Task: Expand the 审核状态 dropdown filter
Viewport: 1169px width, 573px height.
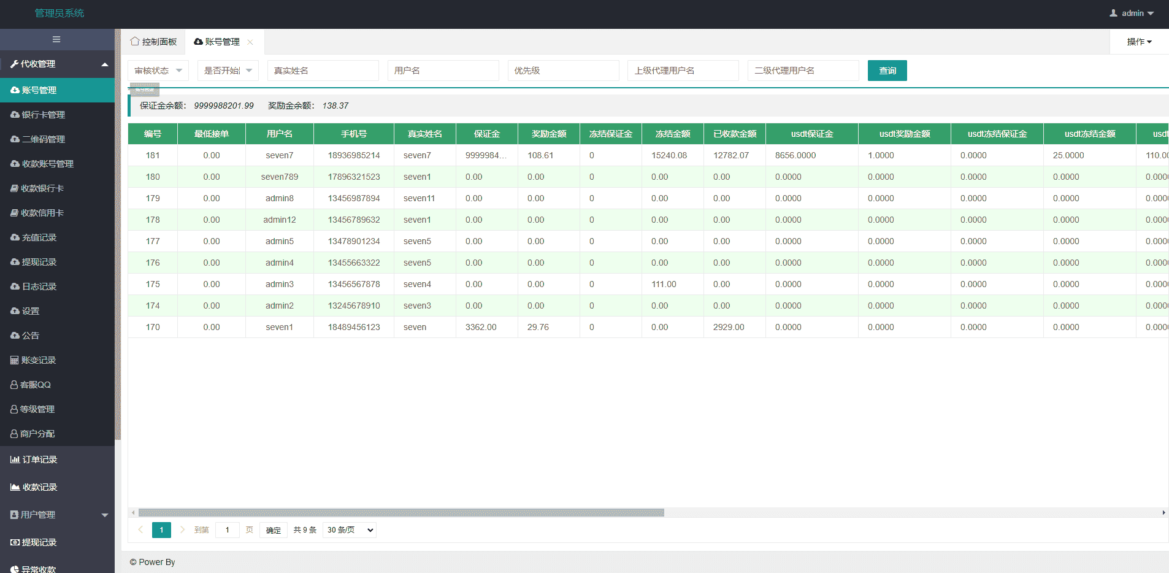Action: (x=158, y=71)
